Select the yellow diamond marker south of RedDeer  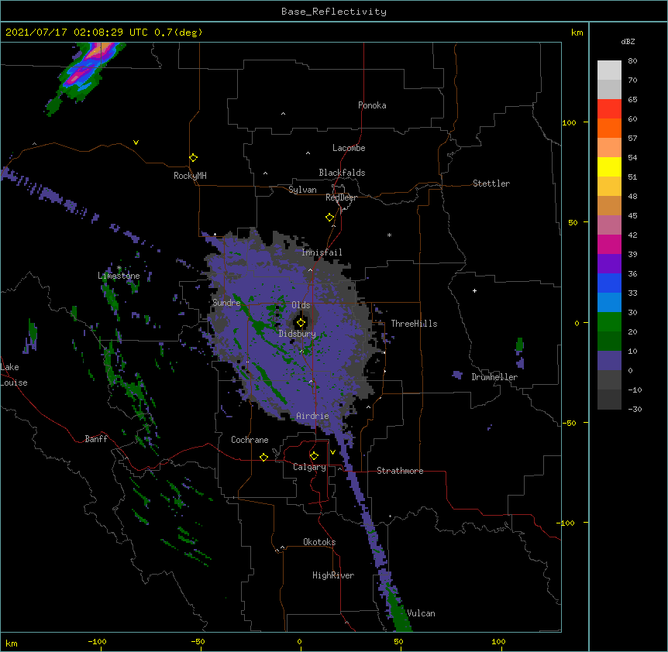(x=330, y=218)
